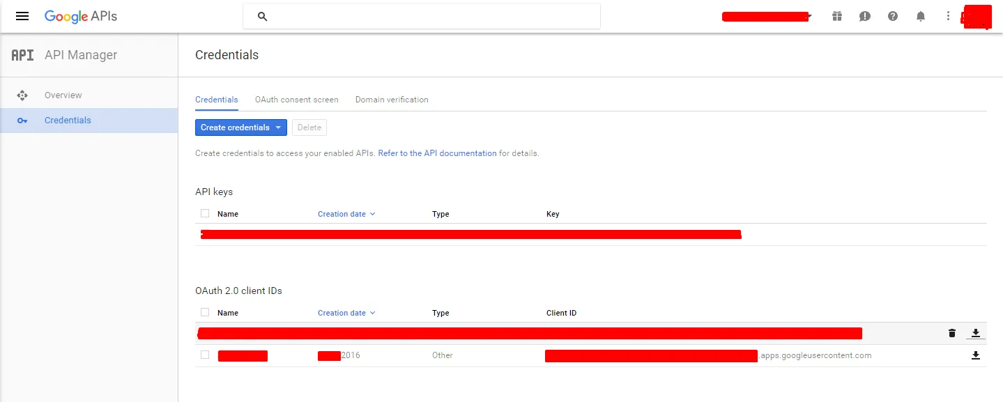Screen dimensions: 1003x402
Task: Open the Google apps grid launcher
Action: (836, 15)
